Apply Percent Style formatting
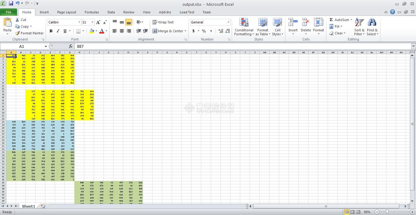The width and height of the screenshot is (416, 215). [203, 31]
